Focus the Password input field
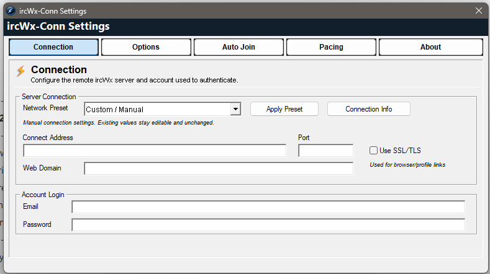The width and height of the screenshot is (490, 274). click(268, 225)
